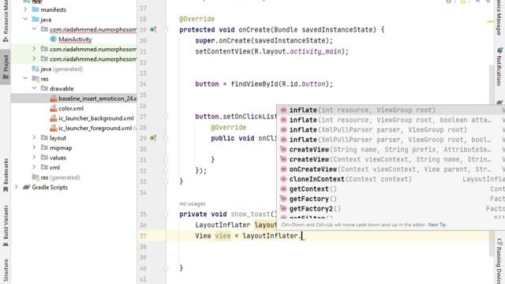The height and width of the screenshot is (284, 505).
Task: Fold show_toast method at line 35
Action: [x=166, y=214]
